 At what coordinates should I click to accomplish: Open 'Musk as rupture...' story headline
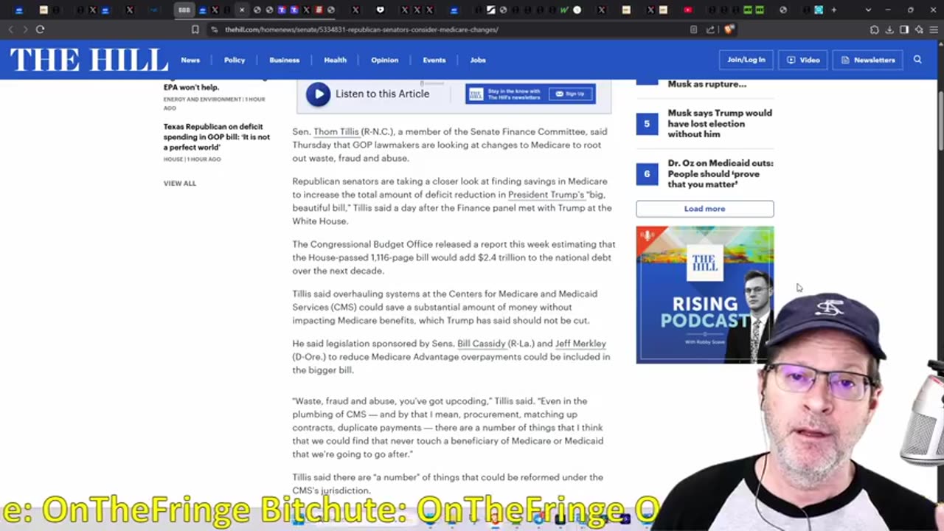point(707,84)
